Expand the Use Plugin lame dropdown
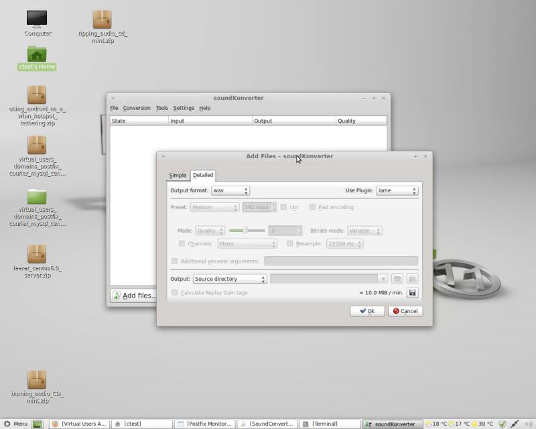The image size is (536, 429). pos(397,190)
